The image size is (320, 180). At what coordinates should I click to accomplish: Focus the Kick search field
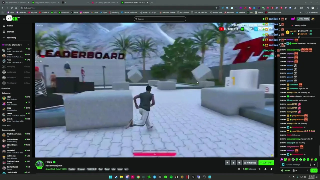[160, 19]
